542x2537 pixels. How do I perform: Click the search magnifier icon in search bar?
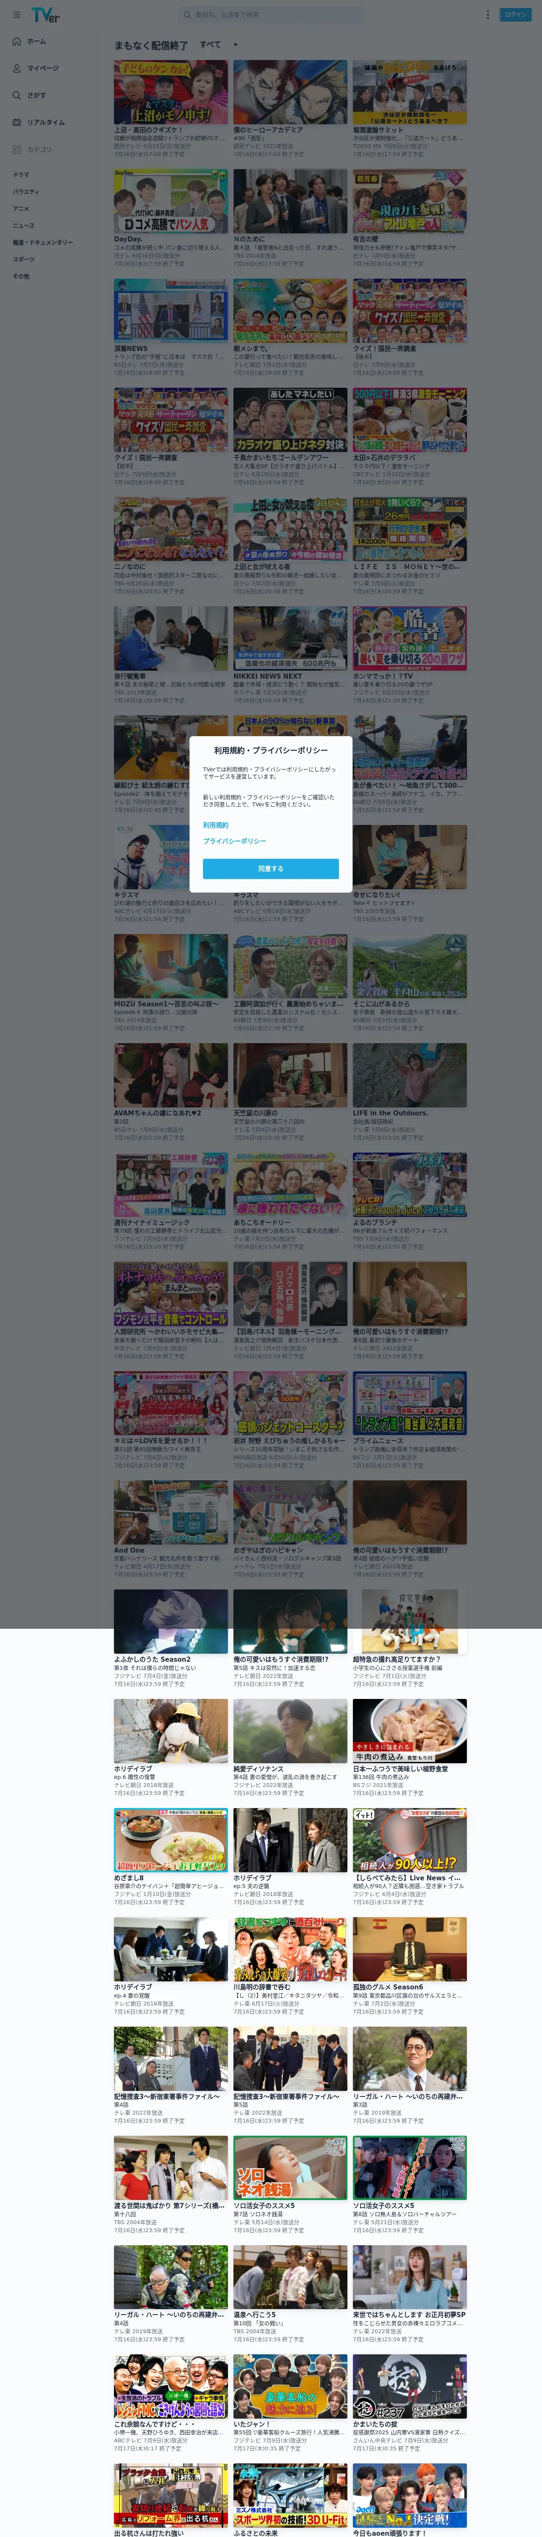tap(187, 15)
